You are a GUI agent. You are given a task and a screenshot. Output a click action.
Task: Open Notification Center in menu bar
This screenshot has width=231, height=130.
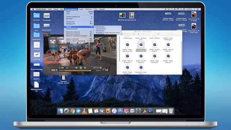tap(198, 9)
